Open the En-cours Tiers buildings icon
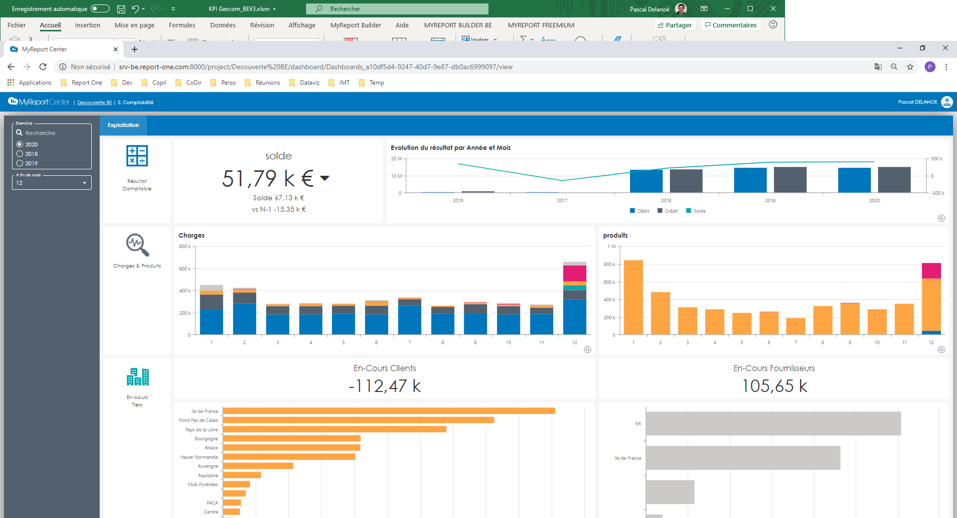Screen dimensions: 957x518 point(137,377)
